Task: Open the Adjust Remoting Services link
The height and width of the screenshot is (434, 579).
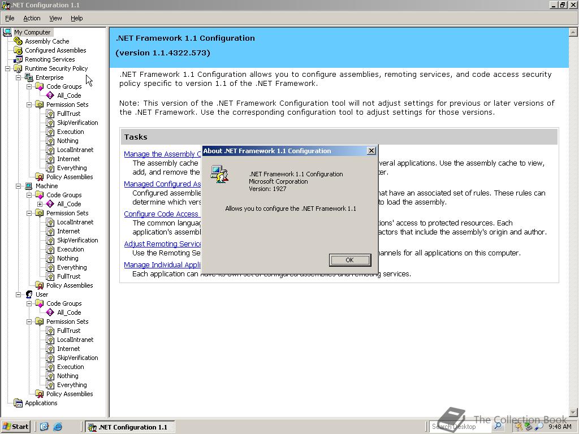Action: pos(162,244)
